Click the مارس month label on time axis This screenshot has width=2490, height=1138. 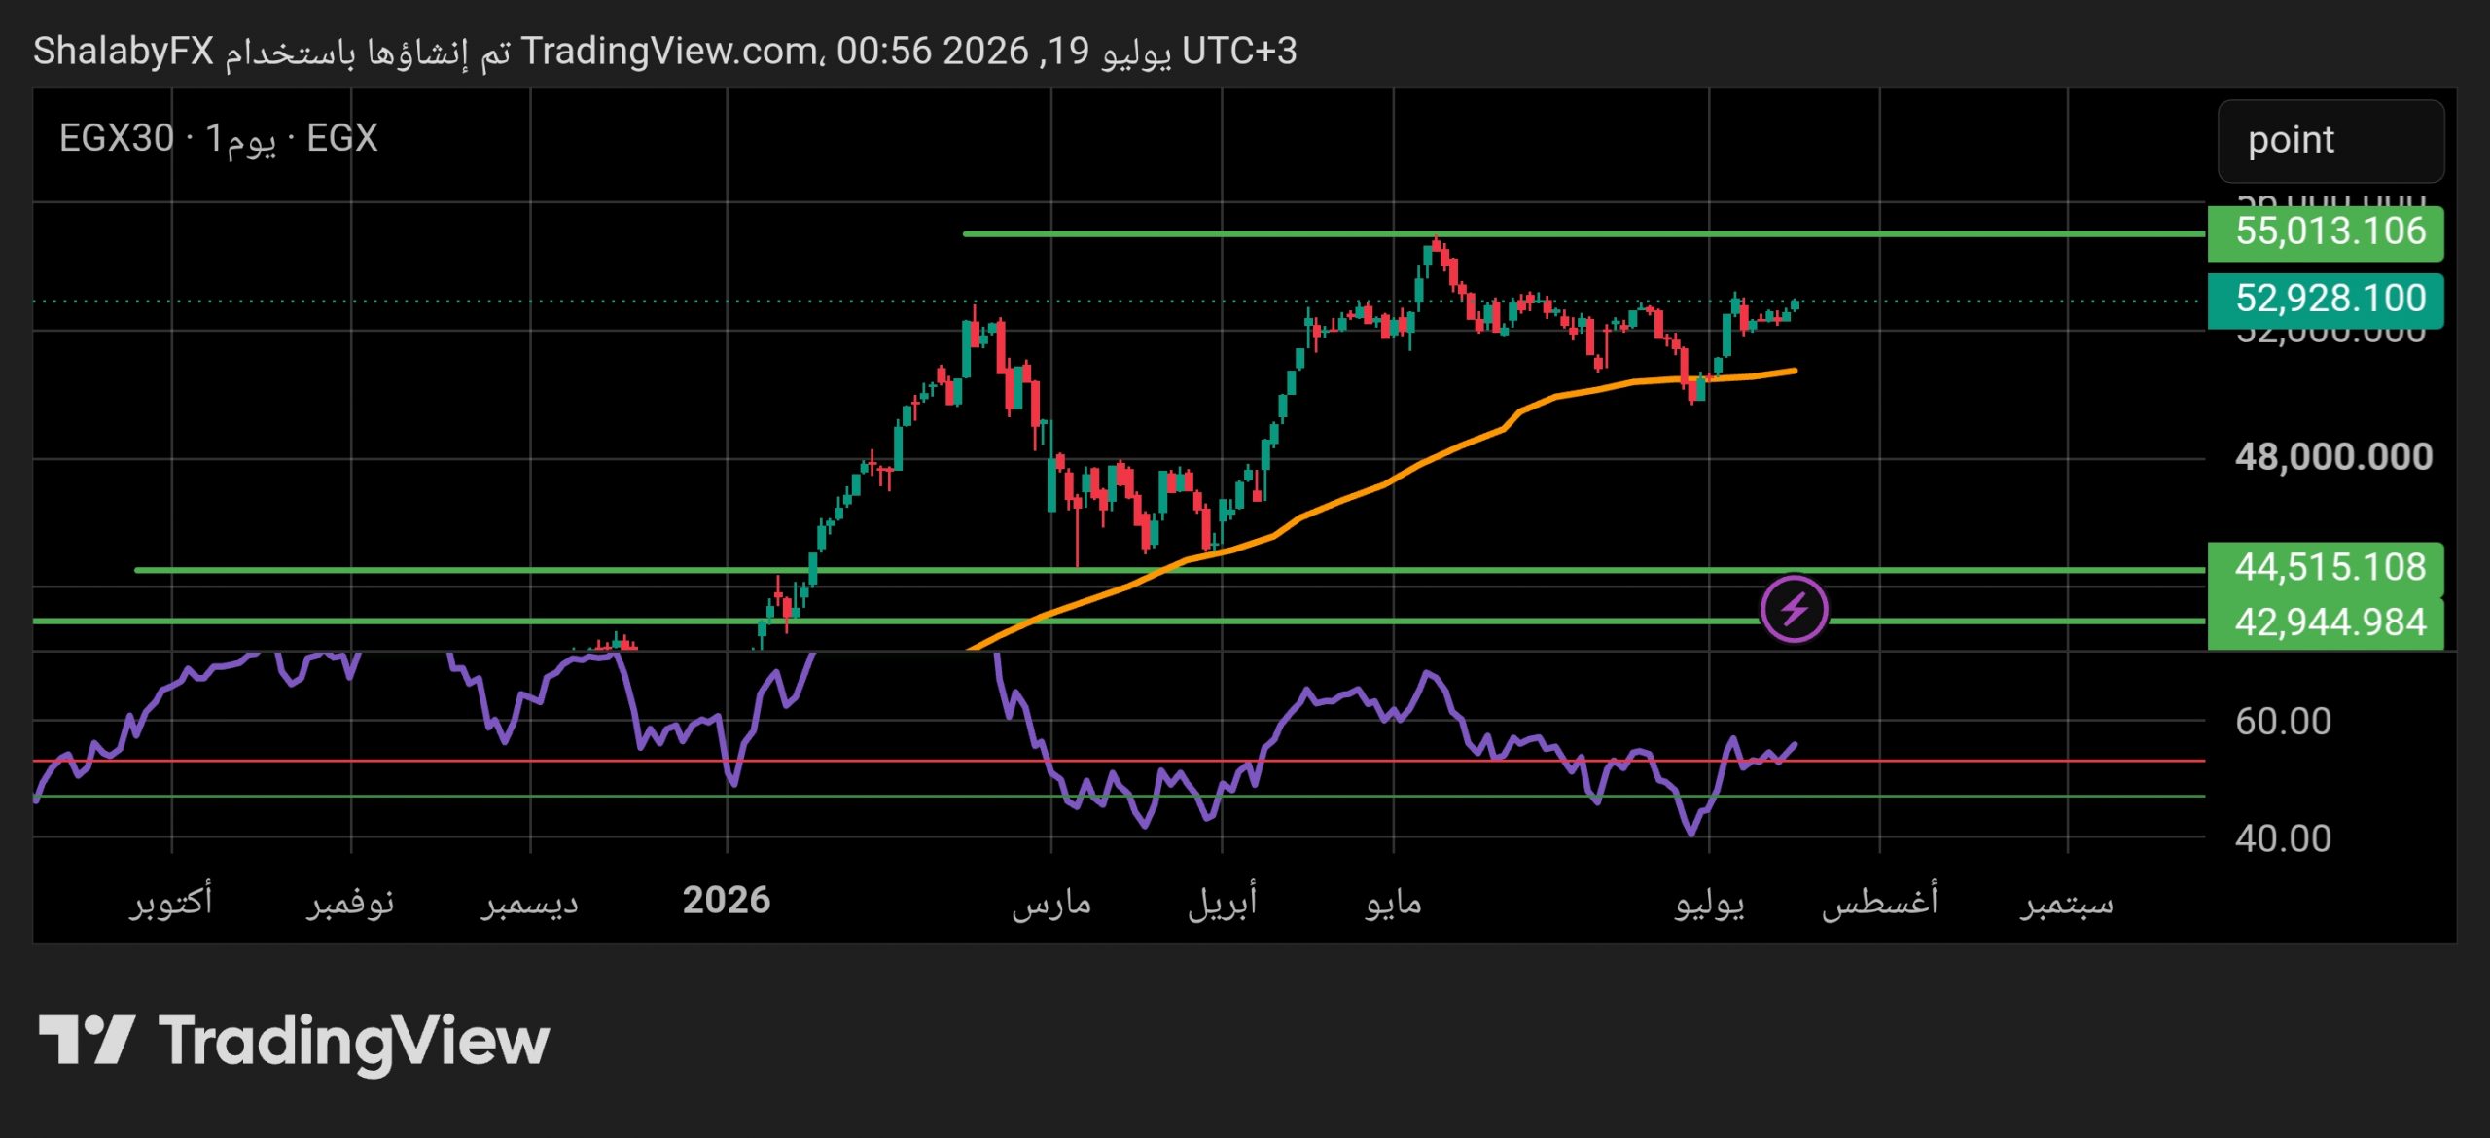click(1051, 904)
